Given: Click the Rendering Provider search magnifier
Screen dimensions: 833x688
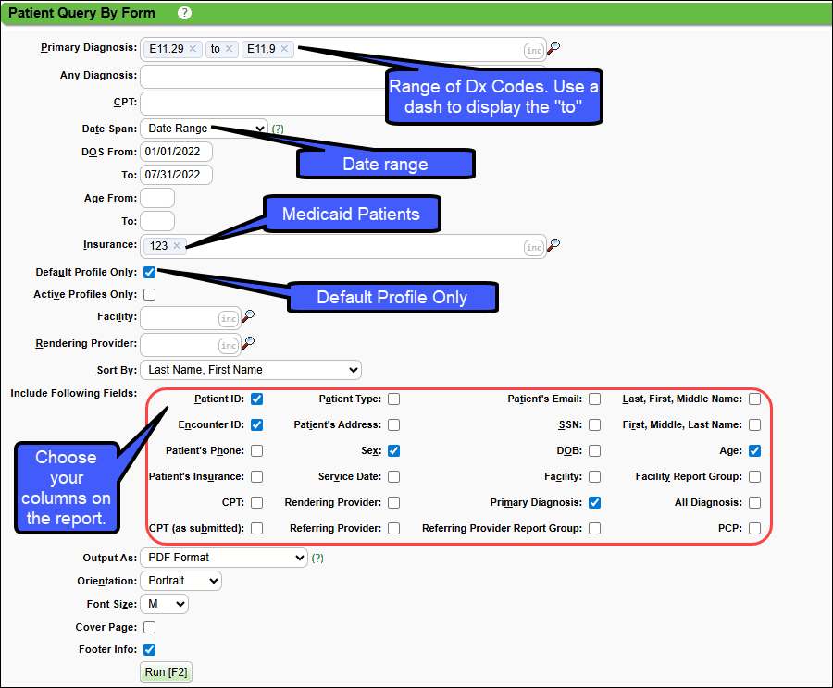Looking at the screenshot, I should click(x=248, y=344).
